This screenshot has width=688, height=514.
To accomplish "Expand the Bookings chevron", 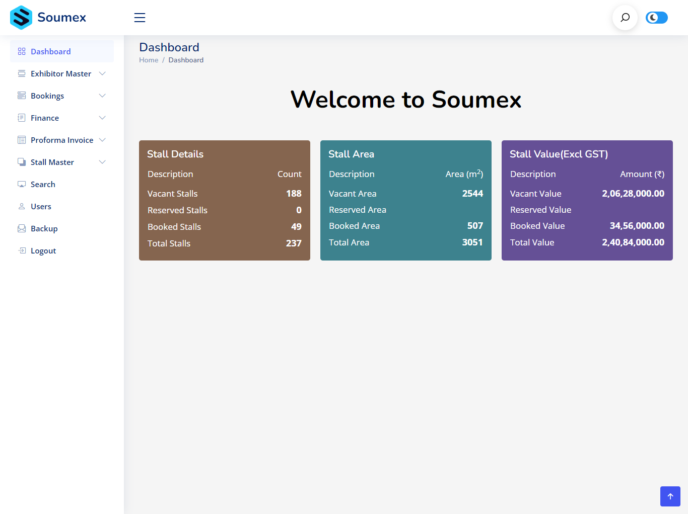I will pos(102,96).
